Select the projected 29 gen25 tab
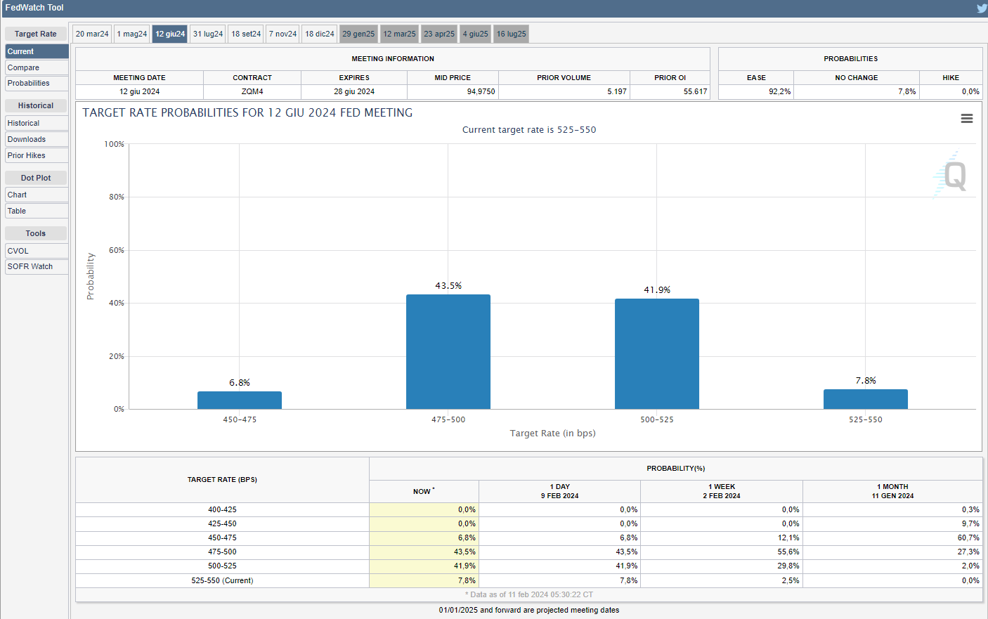This screenshot has width=988, height=619. click(358, 34)
